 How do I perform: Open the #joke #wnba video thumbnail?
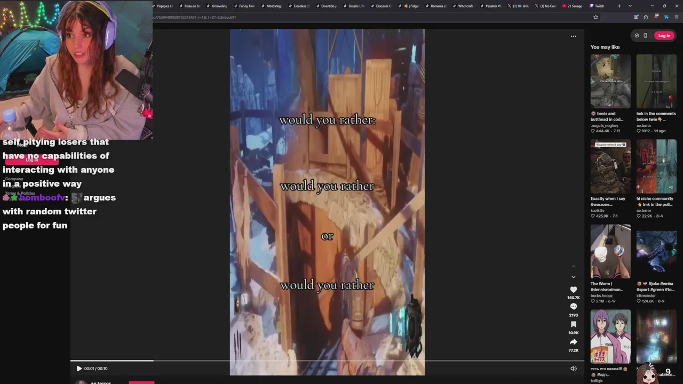656,252
